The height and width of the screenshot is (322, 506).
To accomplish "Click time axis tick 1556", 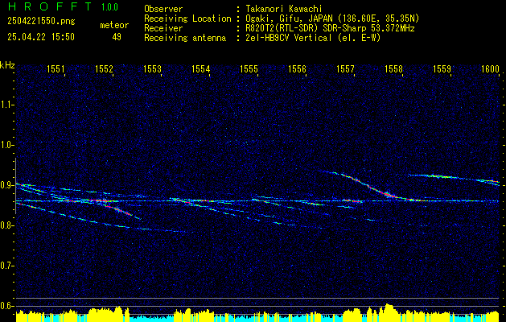I will coord(297,68).
